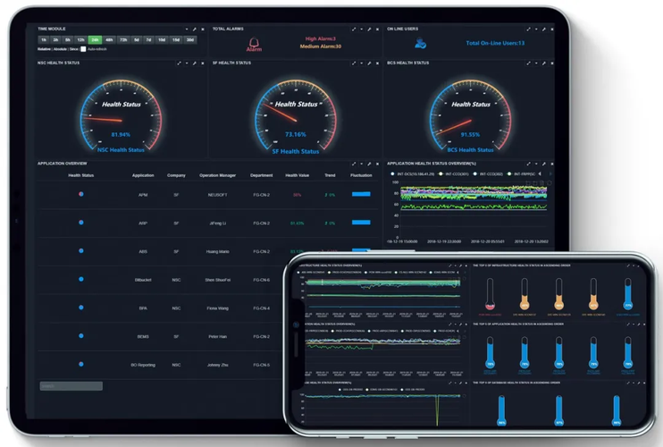This screenshot has height=447, width=663.
Task: Click legend scroll arrow in Application Health chart
Action: 540,173
